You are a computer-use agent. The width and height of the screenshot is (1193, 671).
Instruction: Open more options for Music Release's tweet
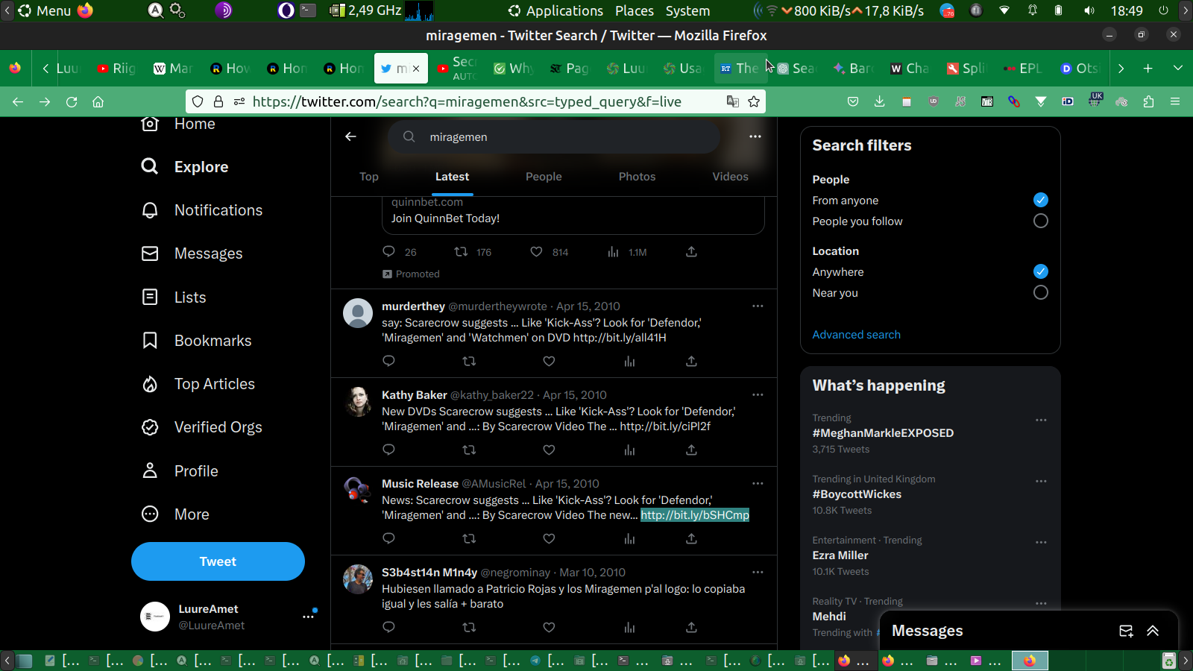758,483
